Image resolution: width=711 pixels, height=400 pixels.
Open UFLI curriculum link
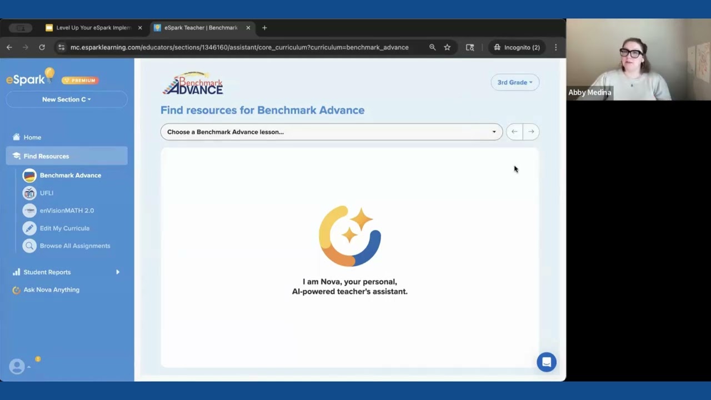(x=47, y=193)
